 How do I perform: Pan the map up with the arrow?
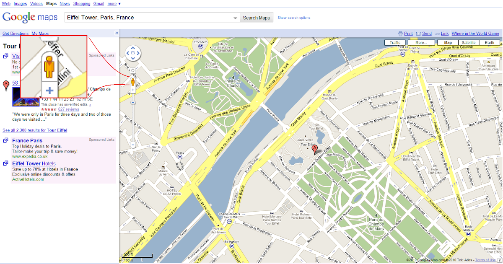tap(134, 49)
